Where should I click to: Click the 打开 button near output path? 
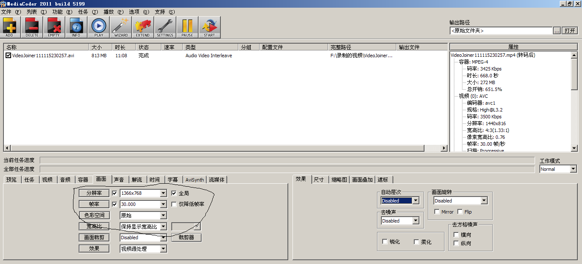tap(570, 30)
